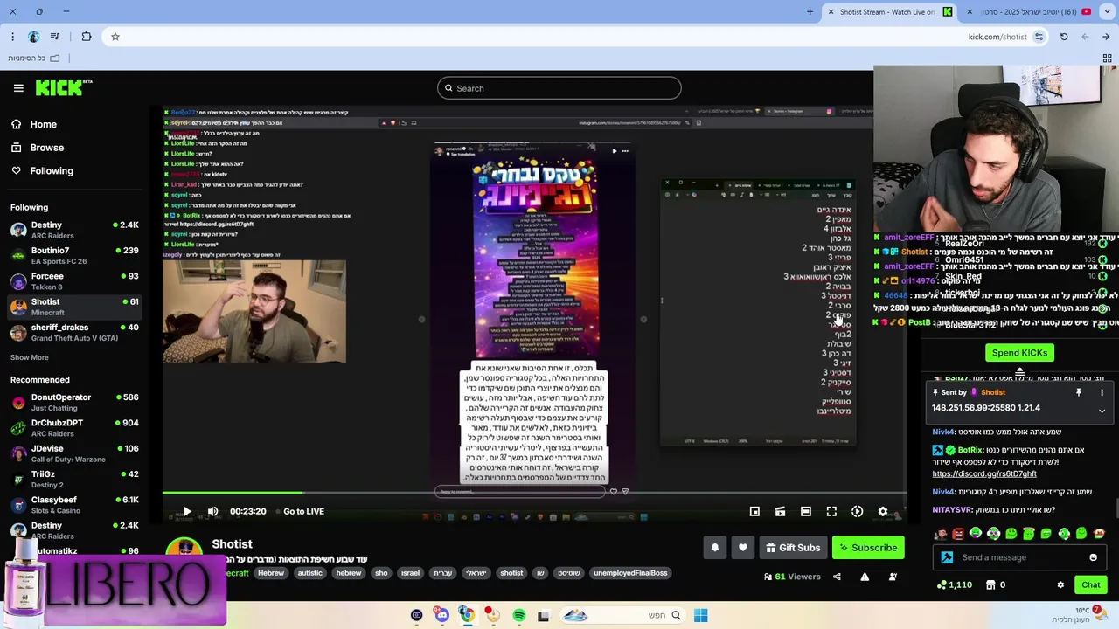Open Boutinio7 channel in Following list
This screenshot has height=629, width=1119.
click(x=74, y=256)
